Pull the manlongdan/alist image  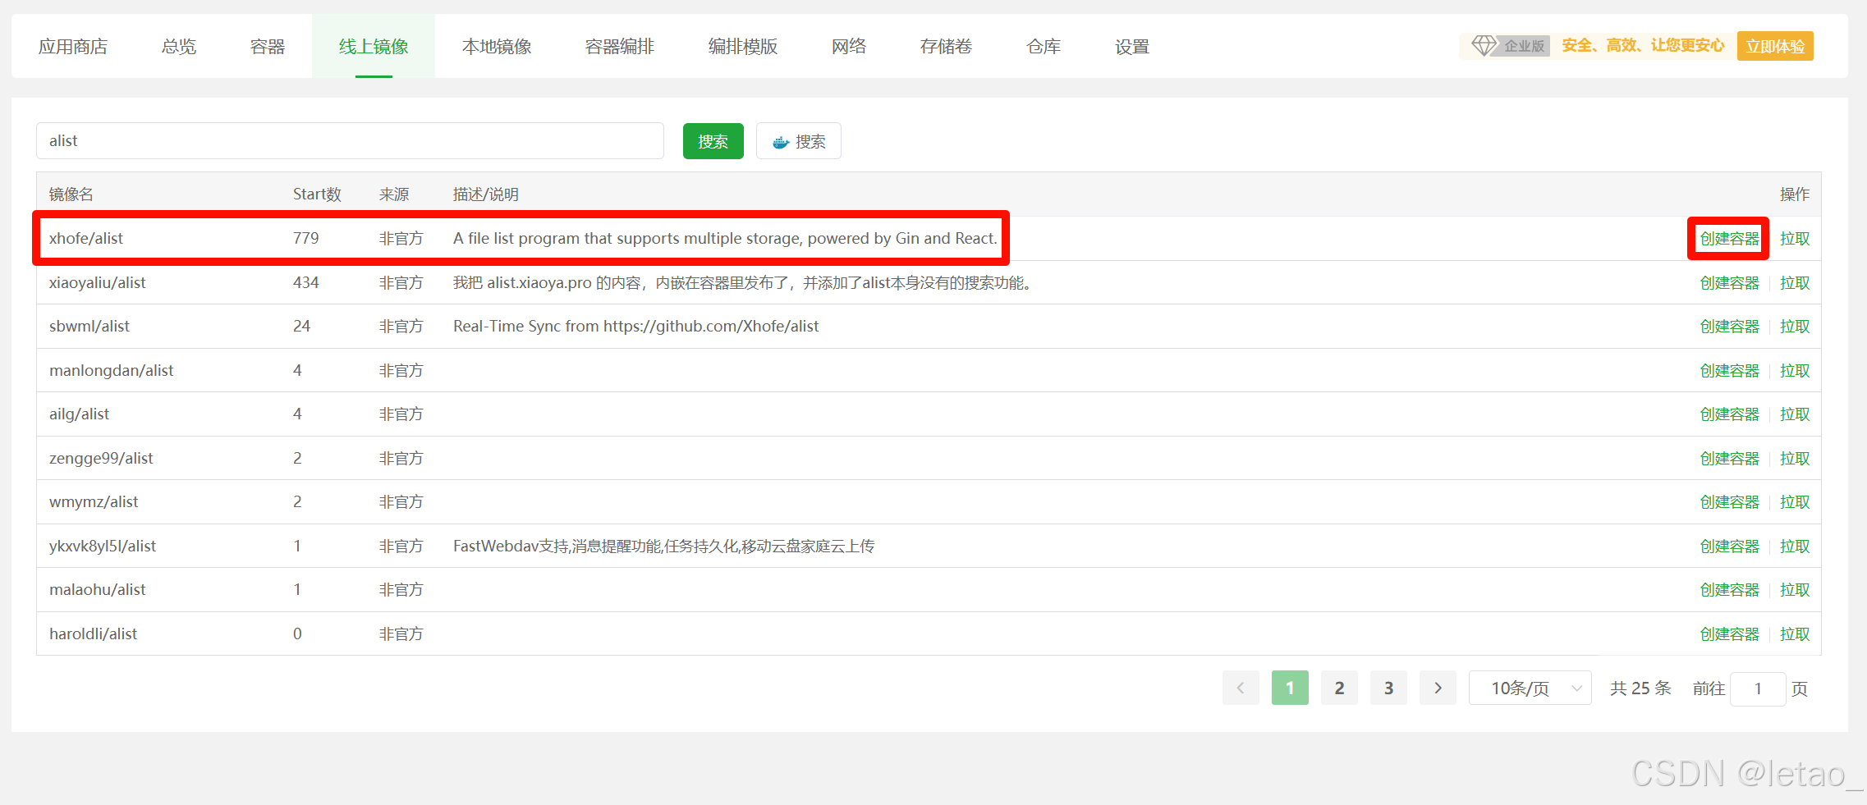(x=1795, y=371)
